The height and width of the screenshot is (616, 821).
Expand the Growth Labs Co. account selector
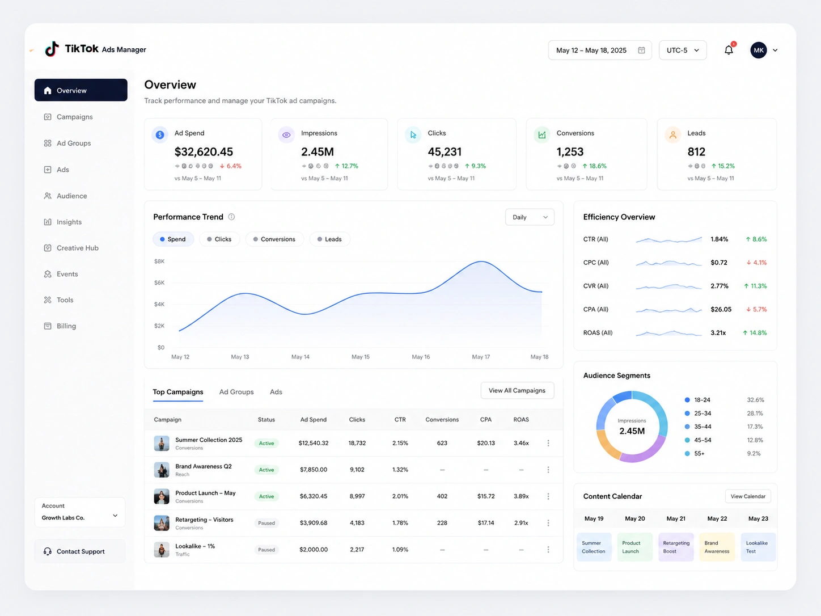[x=80, y=512]
